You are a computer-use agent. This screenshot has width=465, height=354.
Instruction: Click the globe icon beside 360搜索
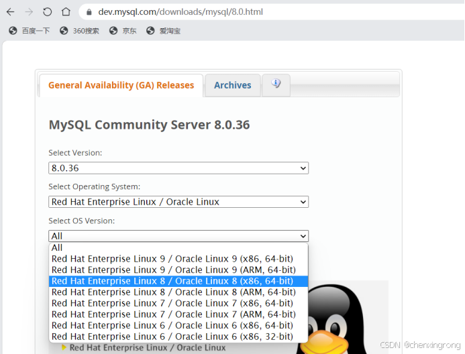[64, 31]
